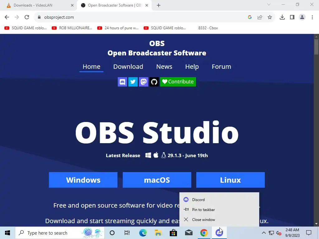Click the Google icon in address bar

(250, 17)
